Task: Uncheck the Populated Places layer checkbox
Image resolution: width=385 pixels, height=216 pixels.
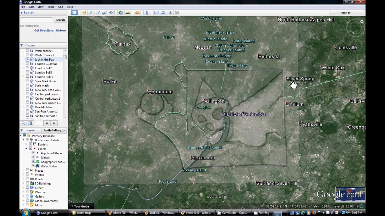Action: (33, 153)
